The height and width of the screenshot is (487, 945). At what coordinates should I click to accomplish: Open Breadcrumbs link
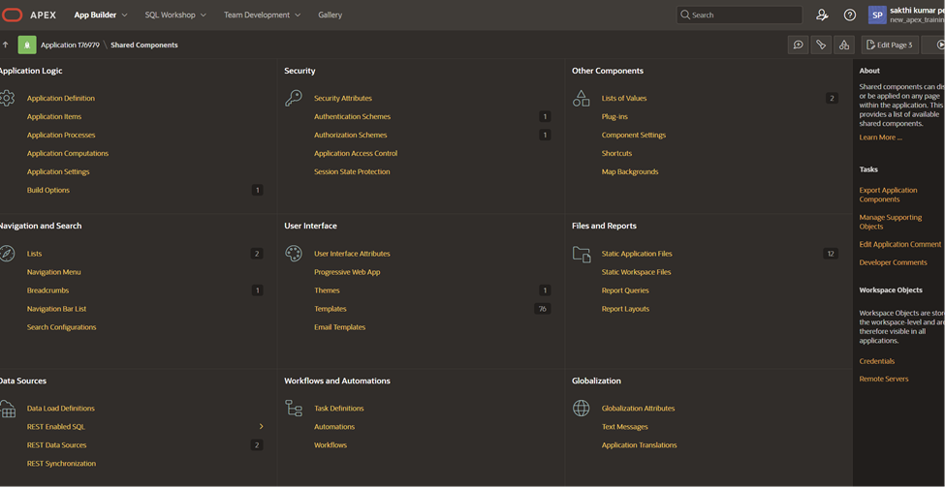click(47, 290)
